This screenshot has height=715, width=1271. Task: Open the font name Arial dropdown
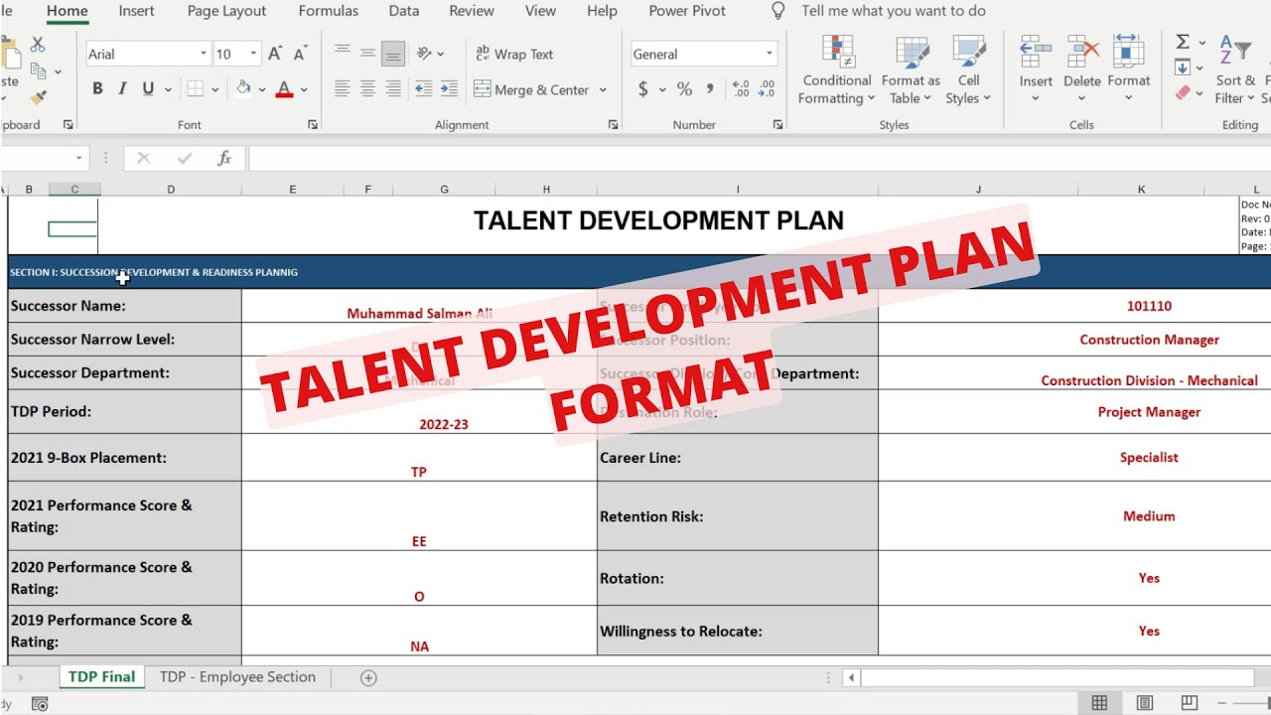click(204, 54)
